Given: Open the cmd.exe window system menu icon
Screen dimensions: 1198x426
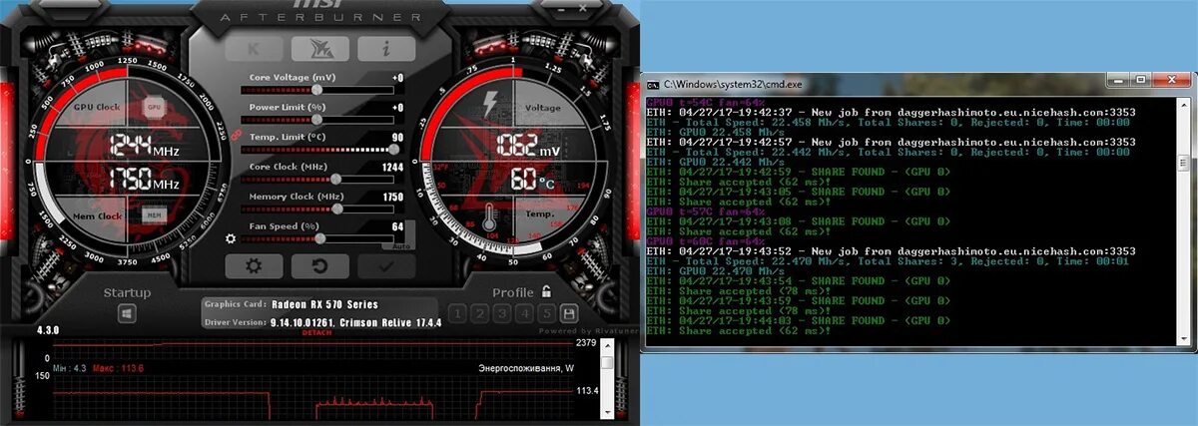Looking at the screenshot, I should click(x=654, y=84).
